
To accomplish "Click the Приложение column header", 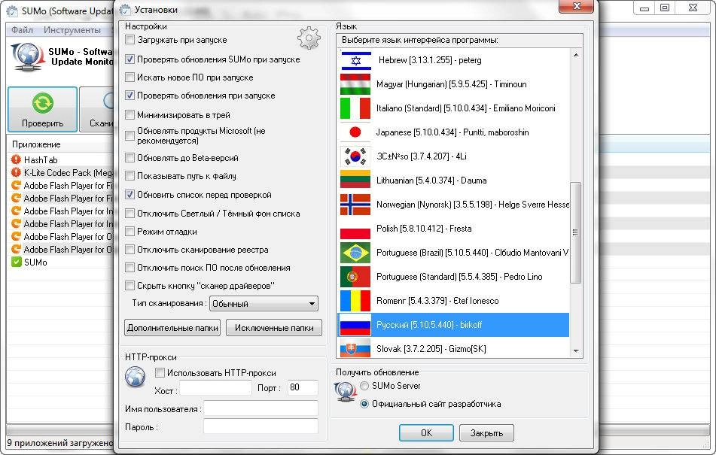I will [x=59, y=144].
